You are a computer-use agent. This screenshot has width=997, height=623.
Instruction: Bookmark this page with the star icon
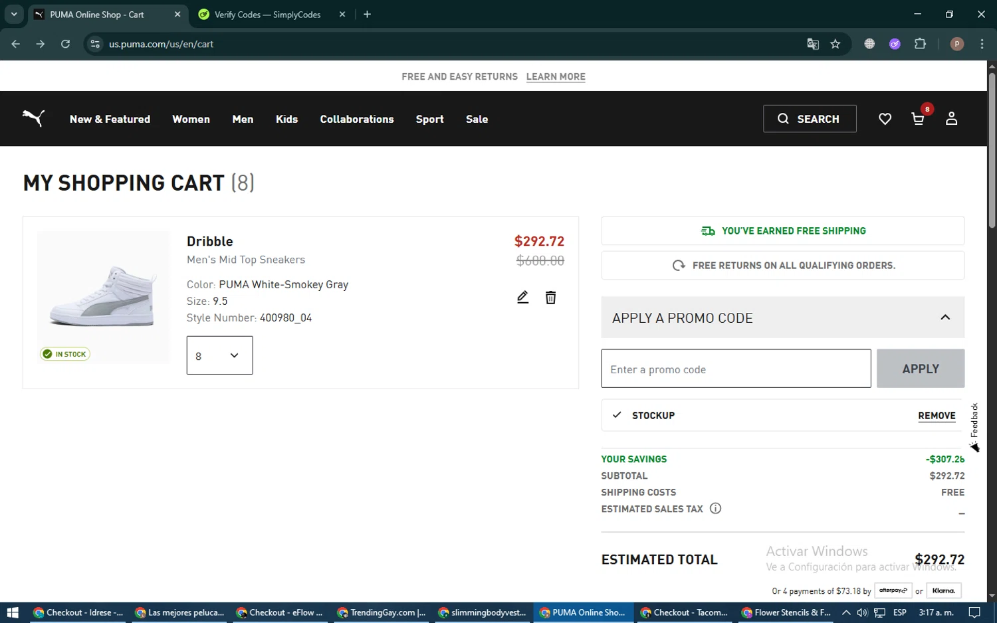835,44
